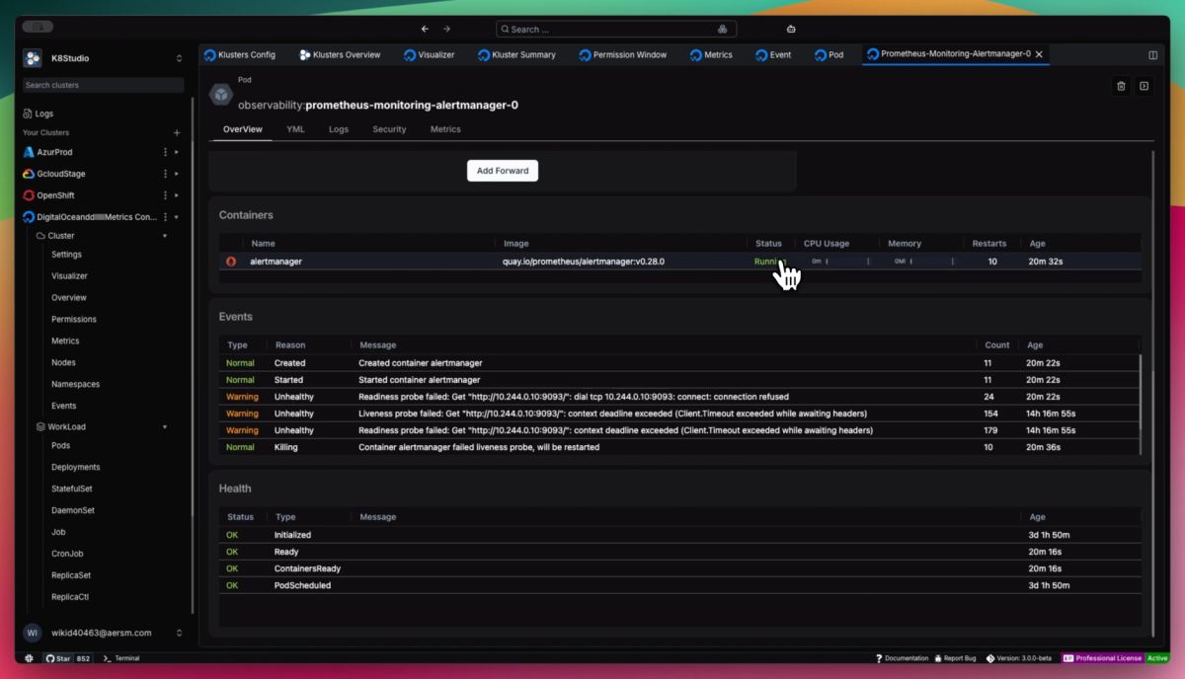The width and height of the screenshot is (1185, 679).
Task: Go back with the left arrow
Action: (425, 29)
